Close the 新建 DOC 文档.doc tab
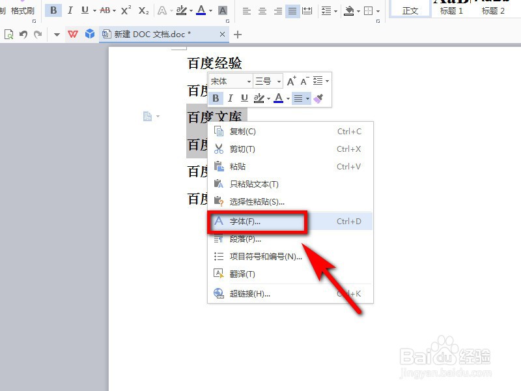Image resolution: width=521 pixels, height=391 pixels. coord(222,35)
